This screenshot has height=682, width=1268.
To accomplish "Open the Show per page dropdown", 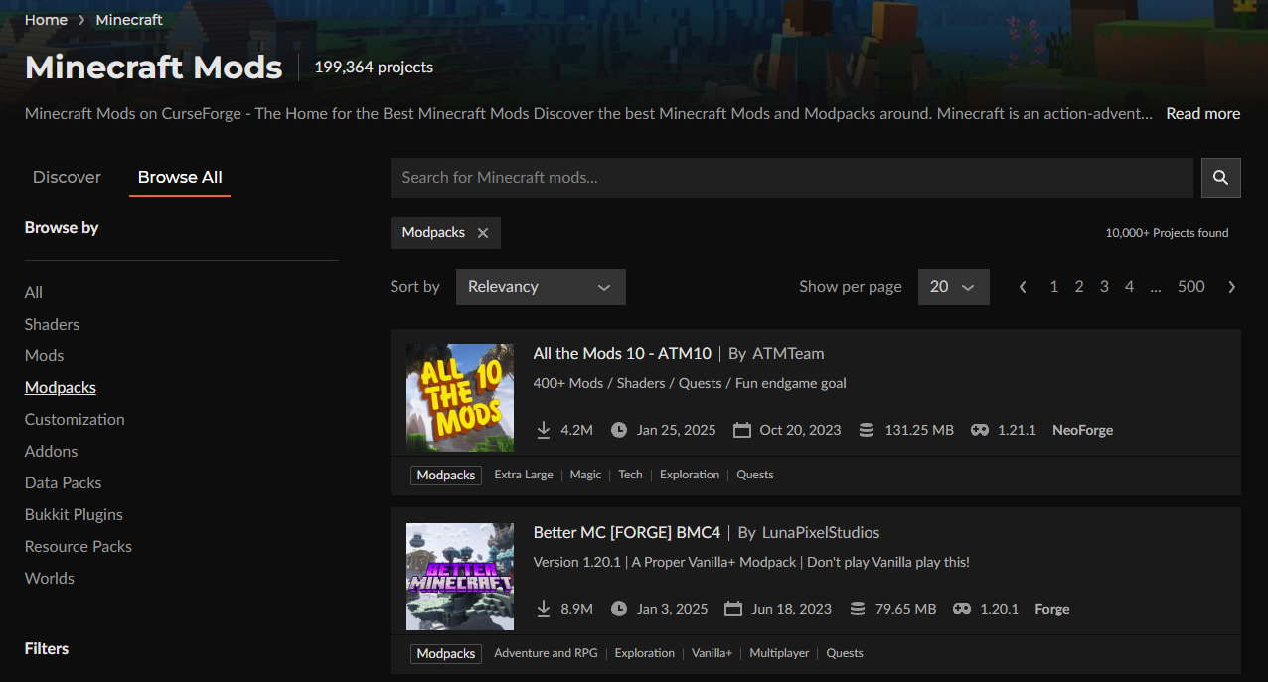I will (x=953, y=287).
